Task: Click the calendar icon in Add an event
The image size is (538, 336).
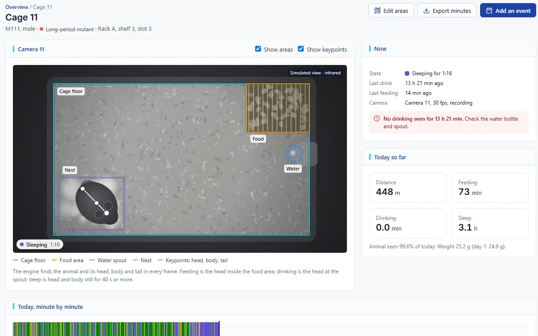Action: tap(489, 11)
